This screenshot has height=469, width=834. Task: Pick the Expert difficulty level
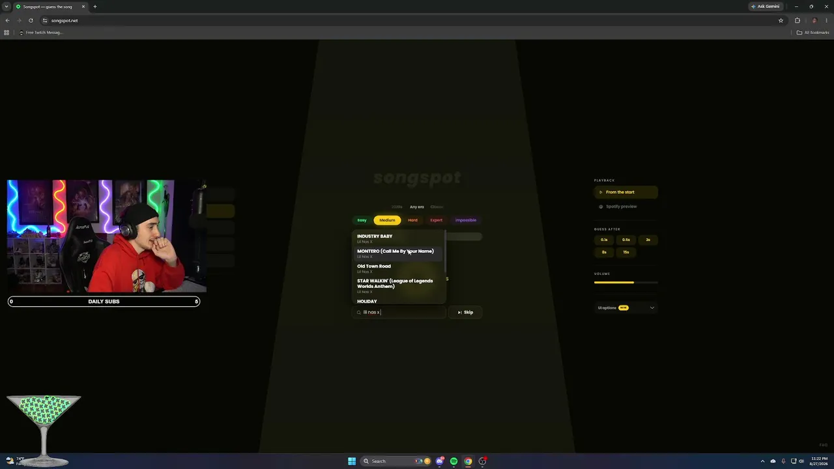(436, 220)
